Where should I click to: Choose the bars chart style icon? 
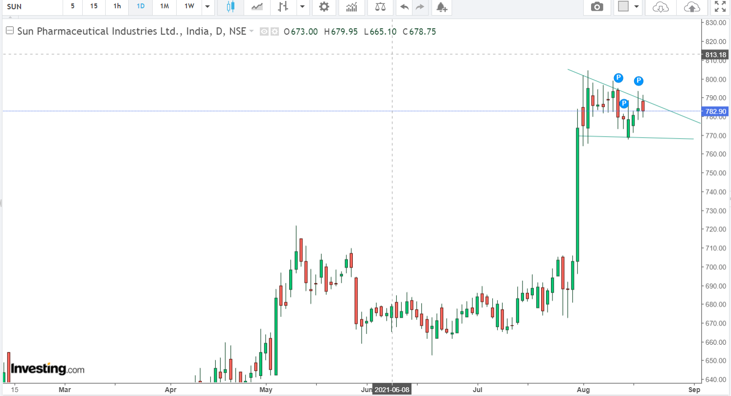point(283,7)
